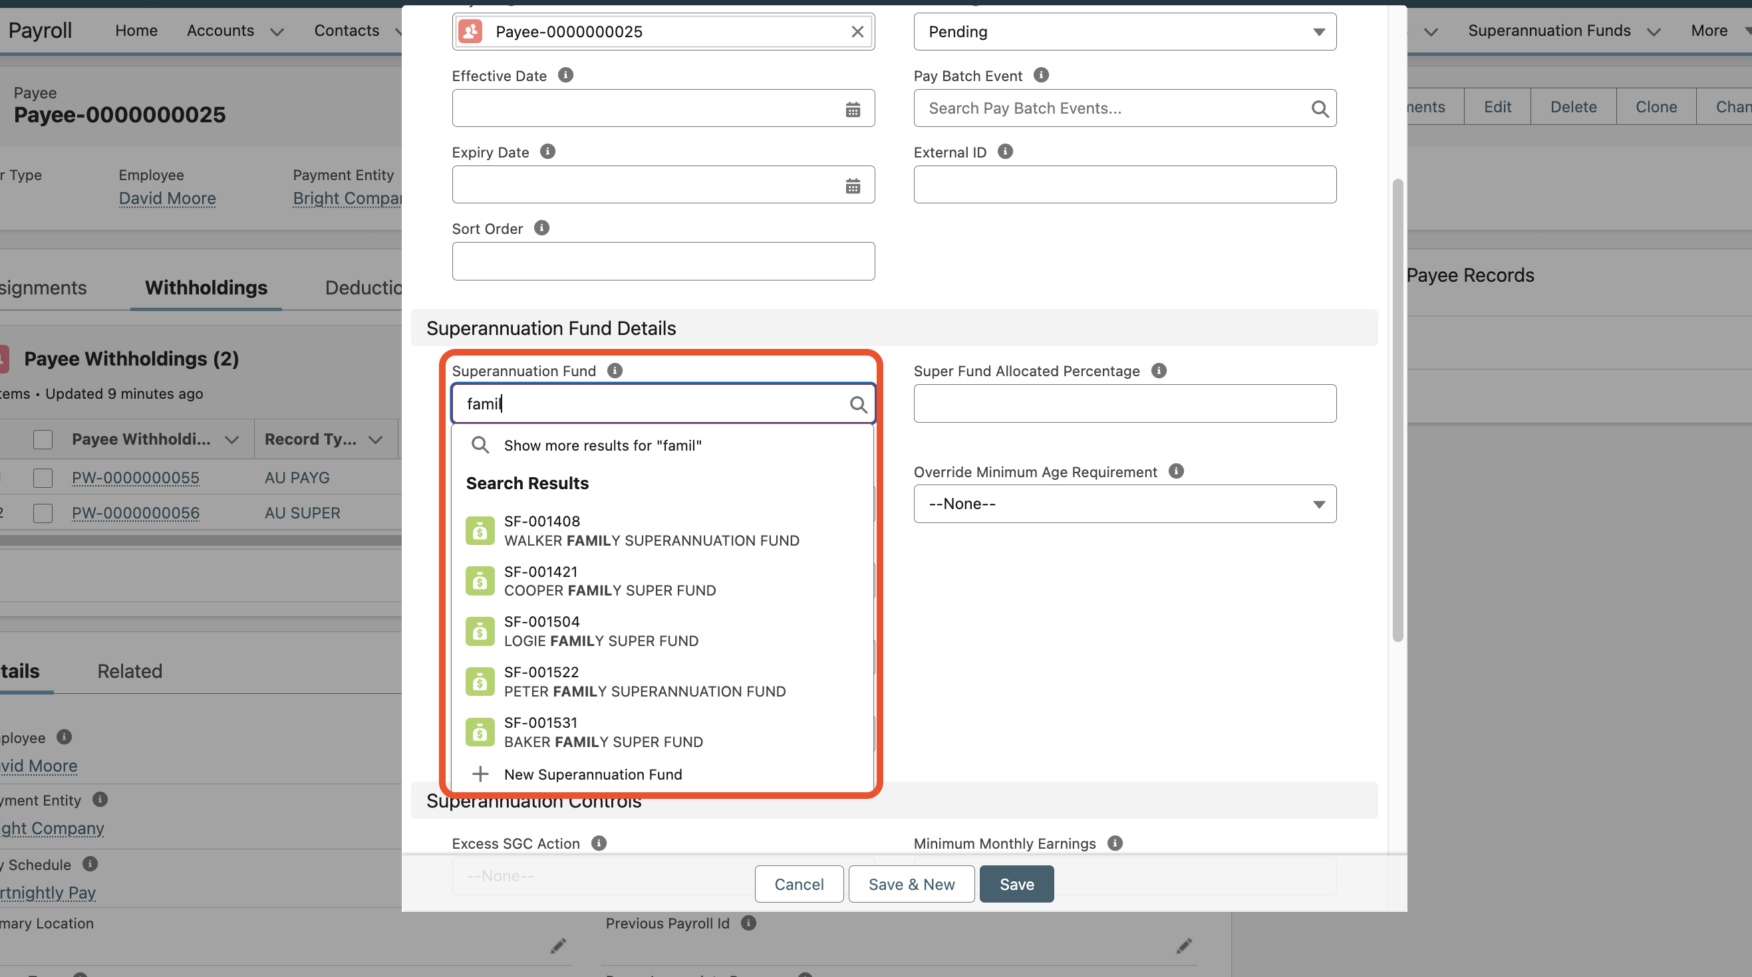Open the Effective Date calendar picker
The image size is (1752, 977).
(854, 108)
